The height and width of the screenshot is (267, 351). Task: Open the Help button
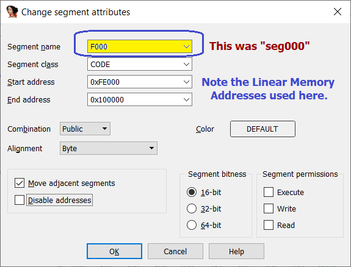[236, 251]
